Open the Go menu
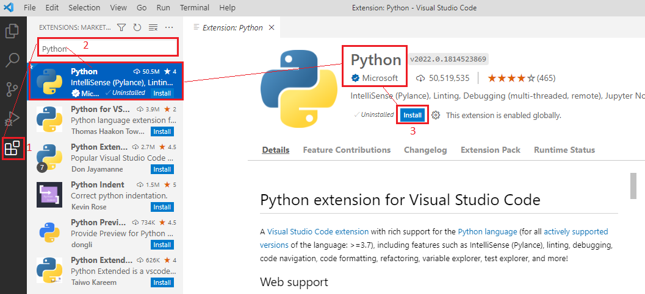Viewport: 645px width, 294px height. [x=142, y=7]
